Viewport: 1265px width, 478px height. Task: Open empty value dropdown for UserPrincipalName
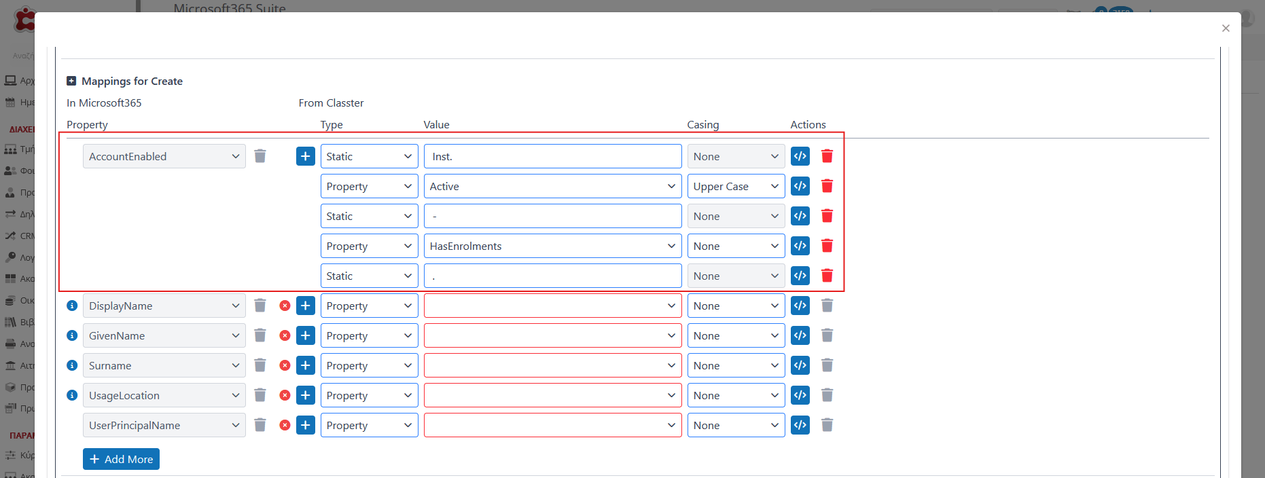click(x=553, y=425)
